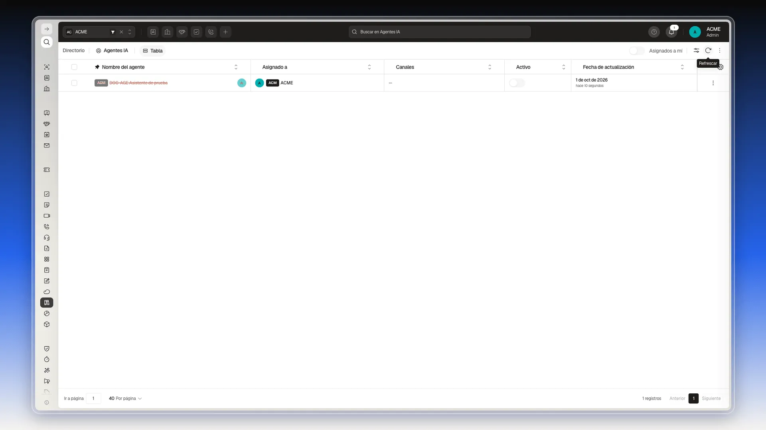Sort by Nombre del agente column

pyautogui.click(x=236, y=67)
